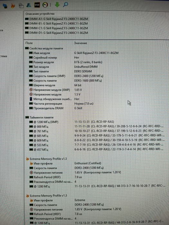Click the user silhouette toolbar icon
This screenshot has width=169, height=225.
pyautogui.click(x=29, y=5)
